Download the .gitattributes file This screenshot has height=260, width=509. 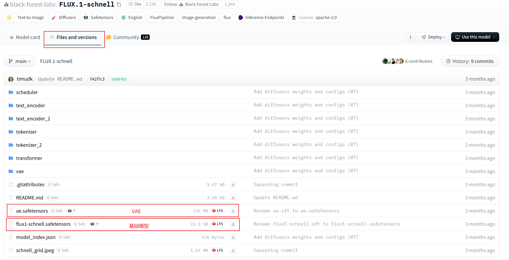pos(233,184)
